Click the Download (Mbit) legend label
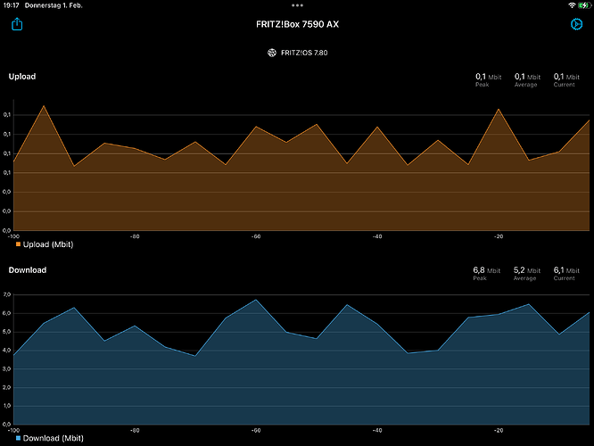Viewport: 594px width, 446px height. [x=53, y=438]
